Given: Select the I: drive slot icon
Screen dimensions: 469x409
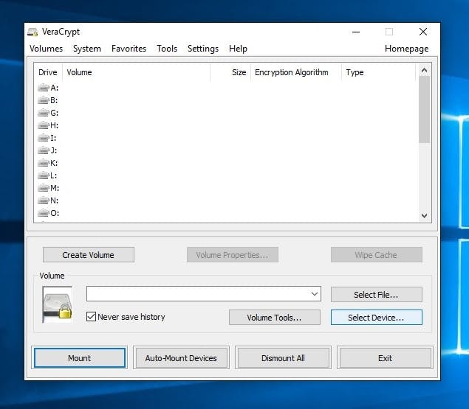Looking at the screenshot, I should pos(44,138).
